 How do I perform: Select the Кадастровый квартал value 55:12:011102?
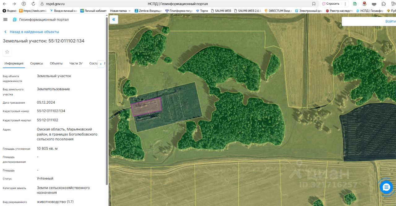(47, 120)
